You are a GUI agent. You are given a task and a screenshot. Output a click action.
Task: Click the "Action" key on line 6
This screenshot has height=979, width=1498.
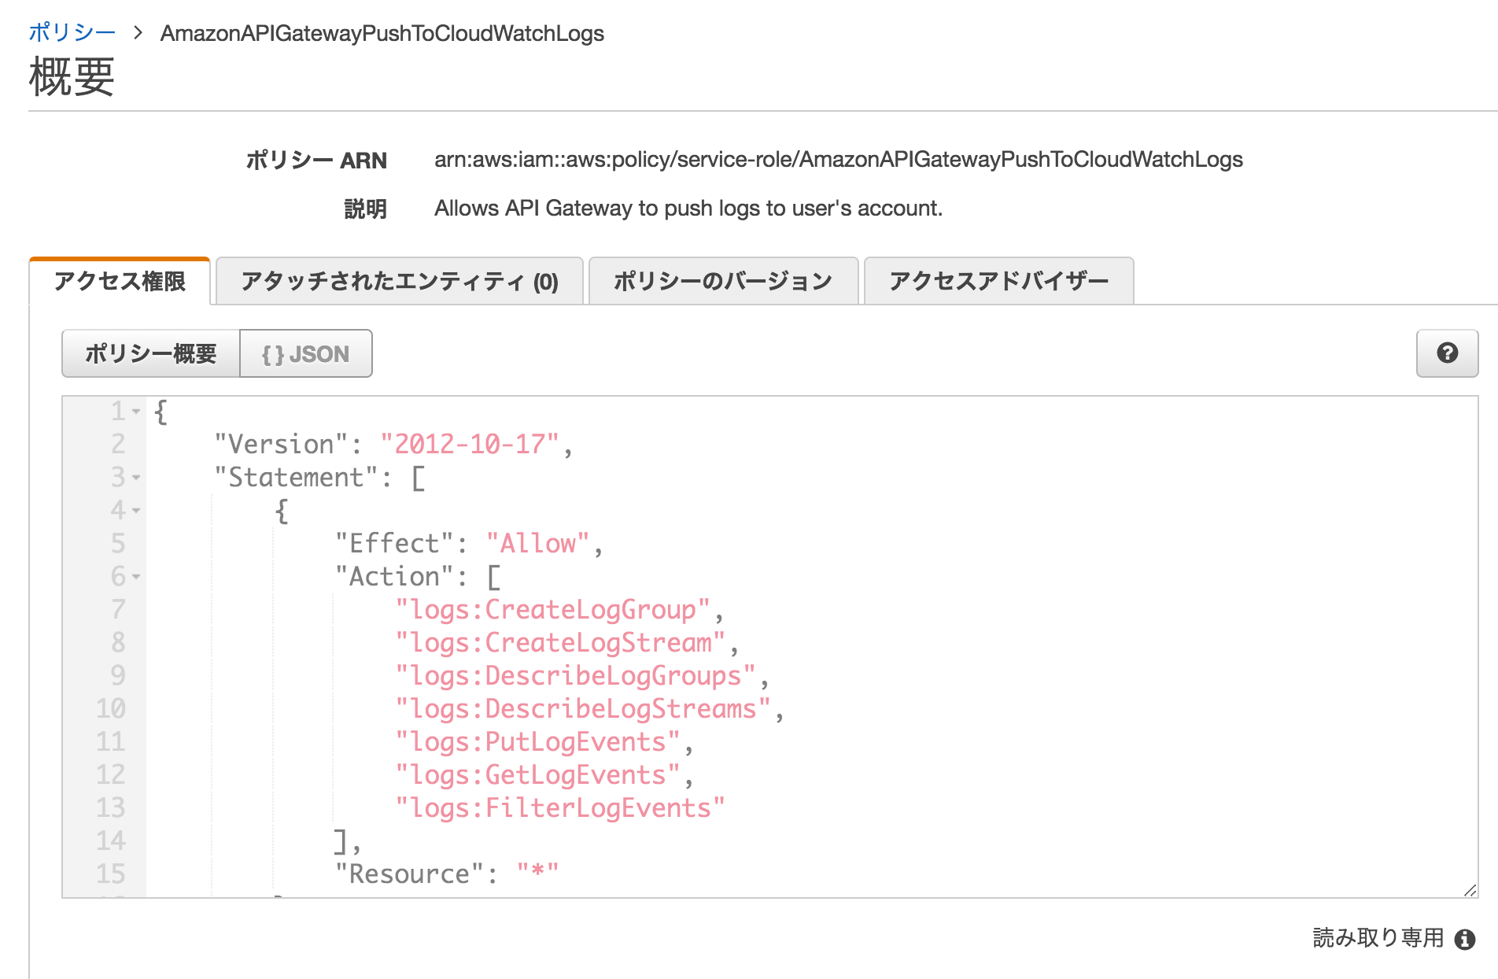coord(394,577)
